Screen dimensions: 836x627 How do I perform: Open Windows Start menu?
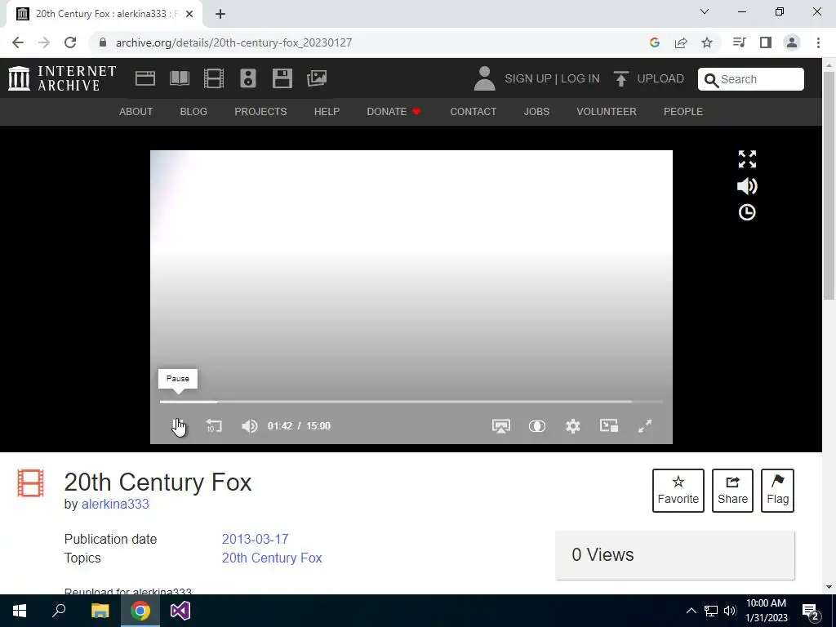20,611
